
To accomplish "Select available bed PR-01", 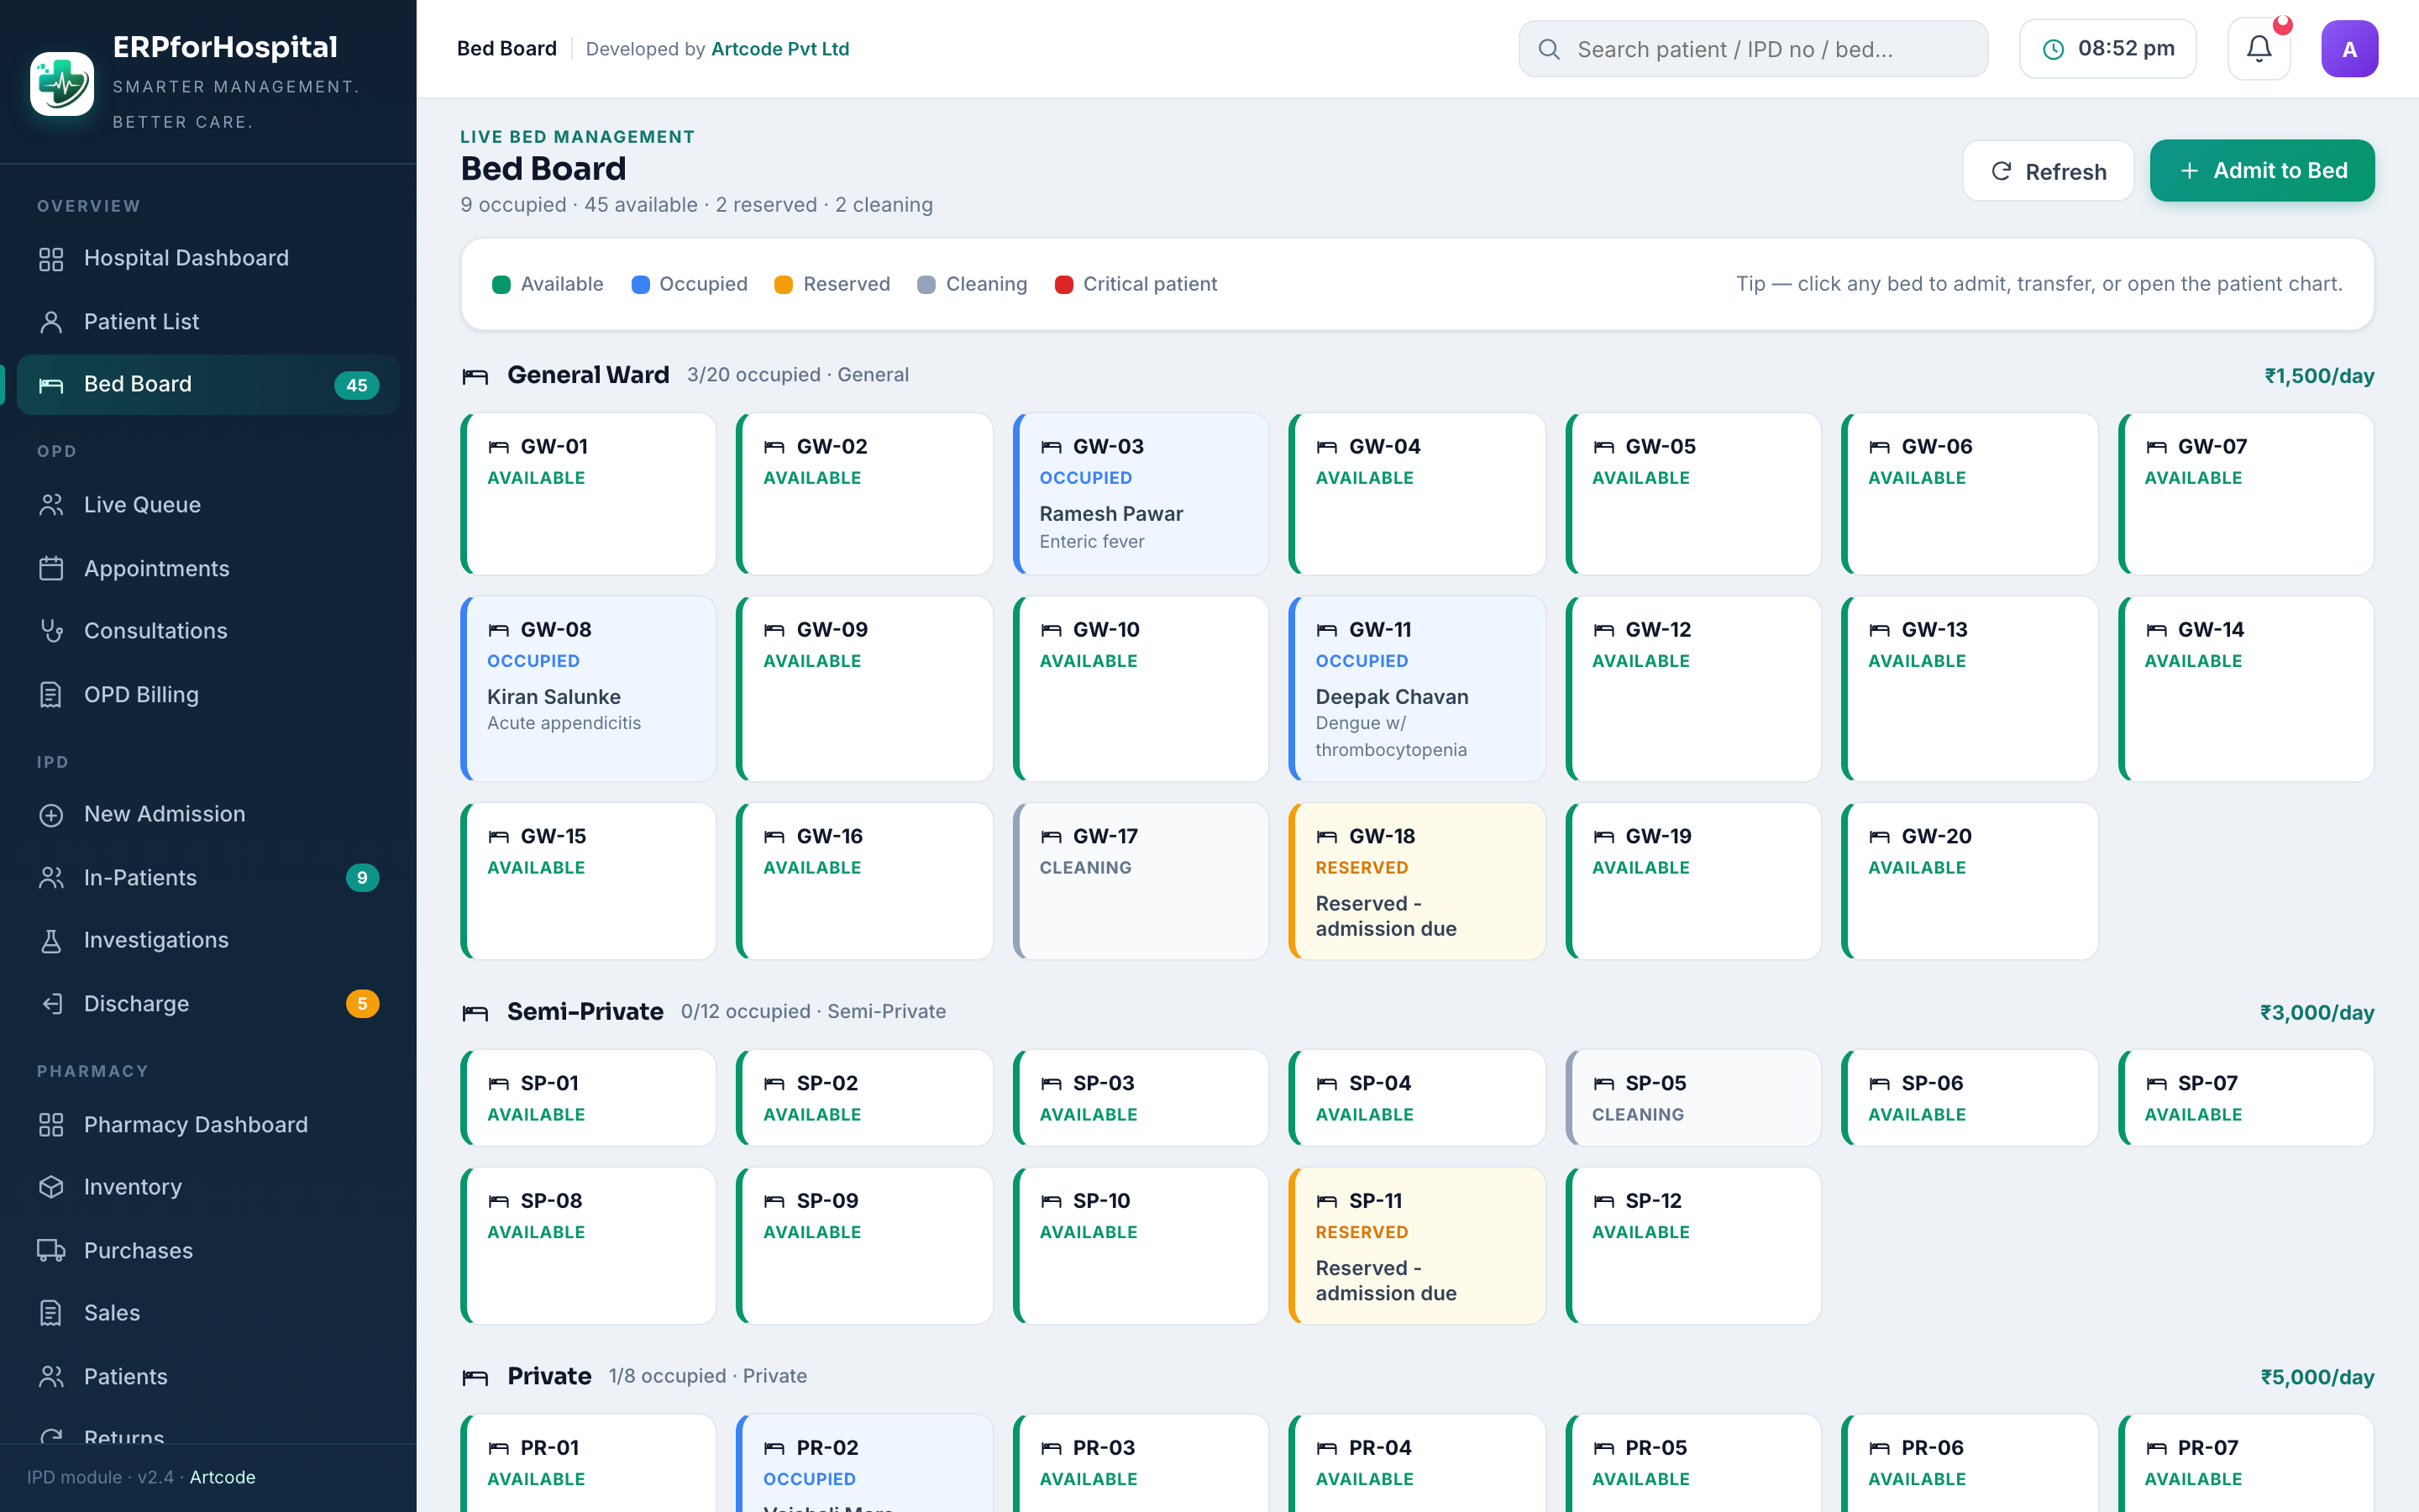I will point(588,1463).
